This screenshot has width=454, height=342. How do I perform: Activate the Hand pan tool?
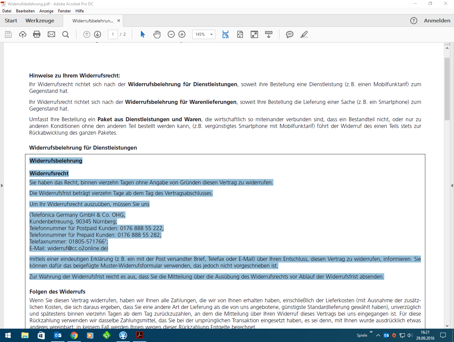pyautogui.click(x=157, y=34)
